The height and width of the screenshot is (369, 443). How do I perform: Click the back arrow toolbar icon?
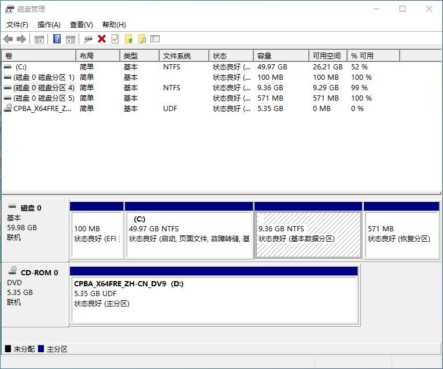tap(8, 39)
